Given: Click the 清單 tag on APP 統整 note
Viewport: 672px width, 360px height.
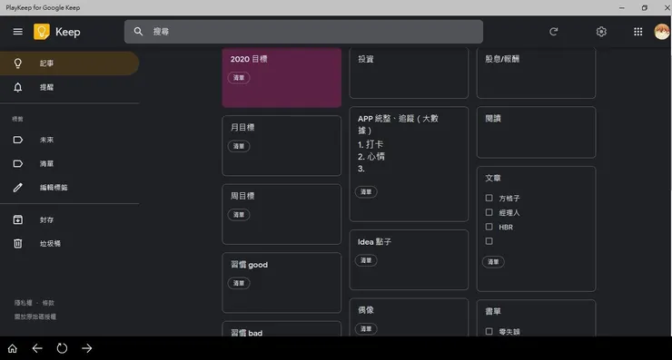Looking at the screenshot, I should (x=366, y=191).
